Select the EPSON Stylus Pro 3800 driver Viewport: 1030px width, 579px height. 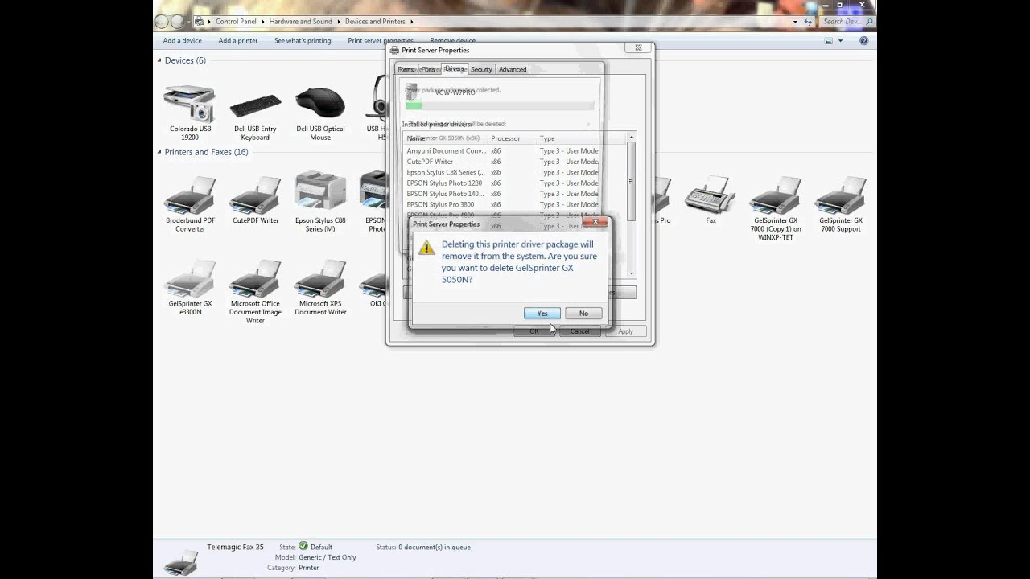[x=503, y=204]
